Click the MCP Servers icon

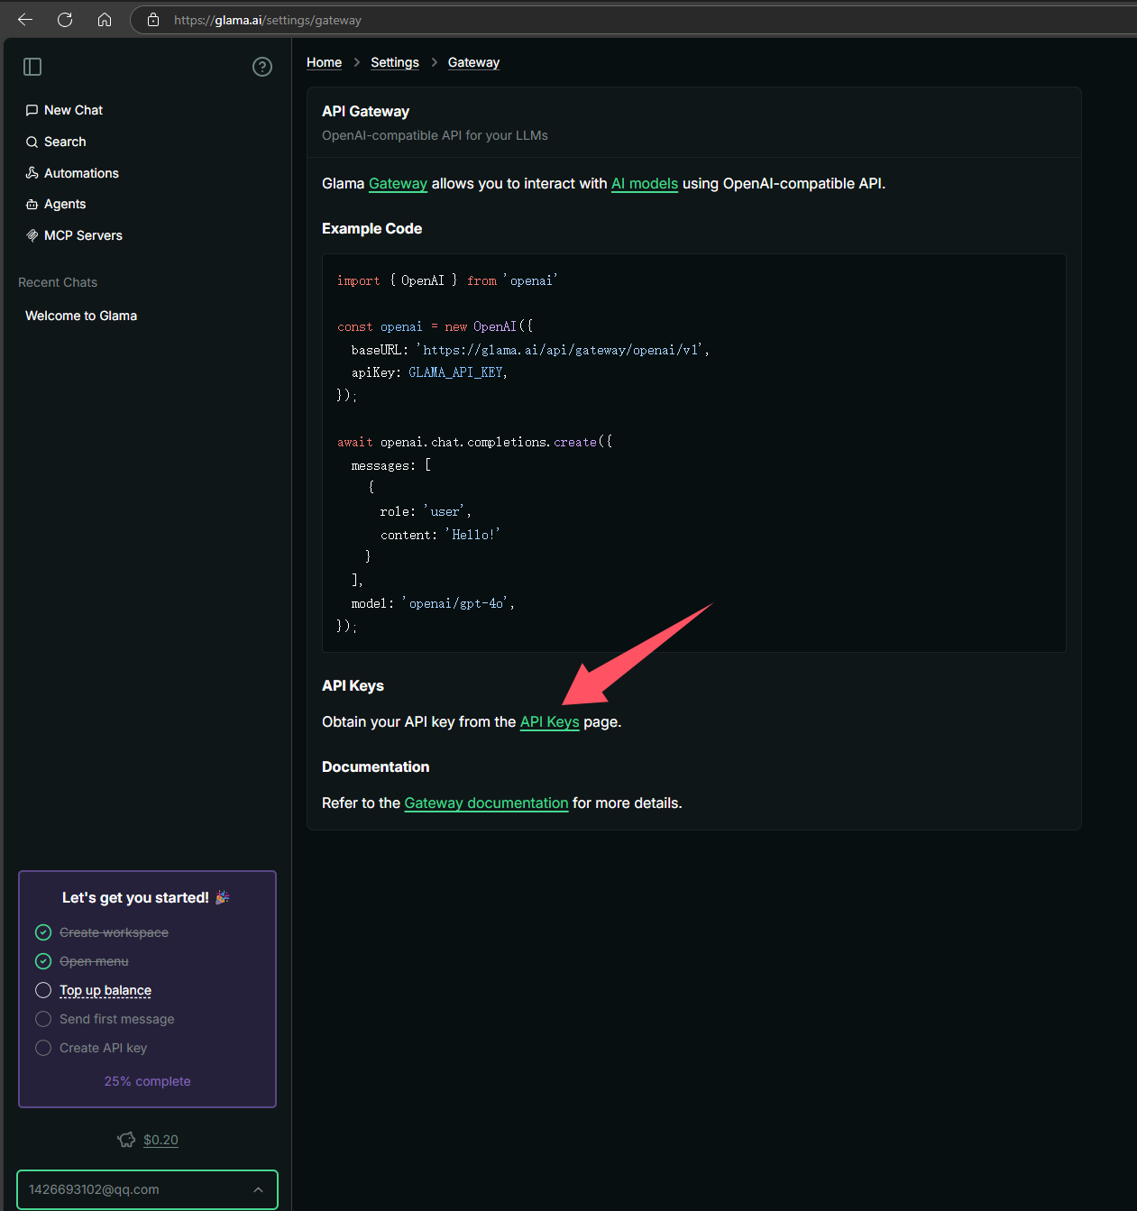click(x=32, y=235)
